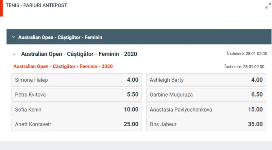Screen dimensions: 272x150
Task: Open the red Australian Open 2020 link
Action: pos(63,66)
